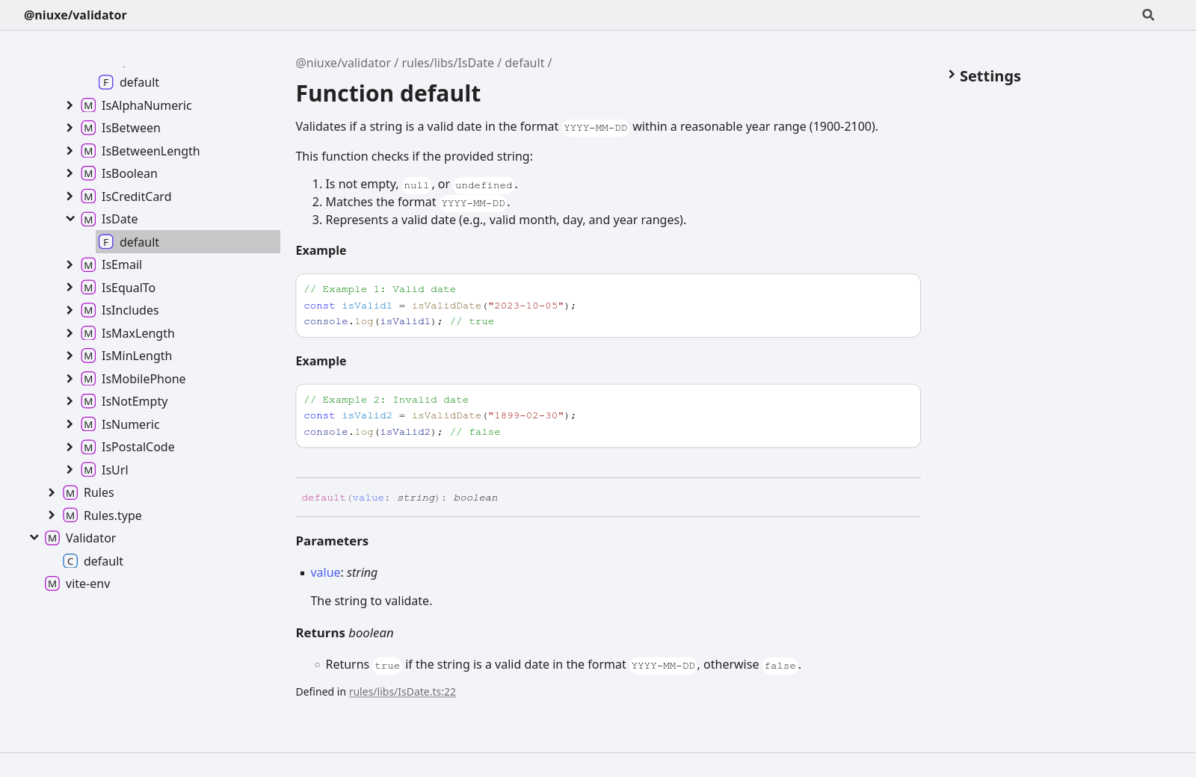Click the module icon beside vite-env
Screen dimensions: 1196x777
[52, 583]
